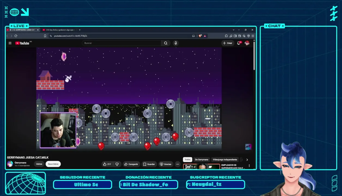Switch to the Soy Anita y grabaron tab
This screenshot has height=196, width=342.
[x=59, y=30]
